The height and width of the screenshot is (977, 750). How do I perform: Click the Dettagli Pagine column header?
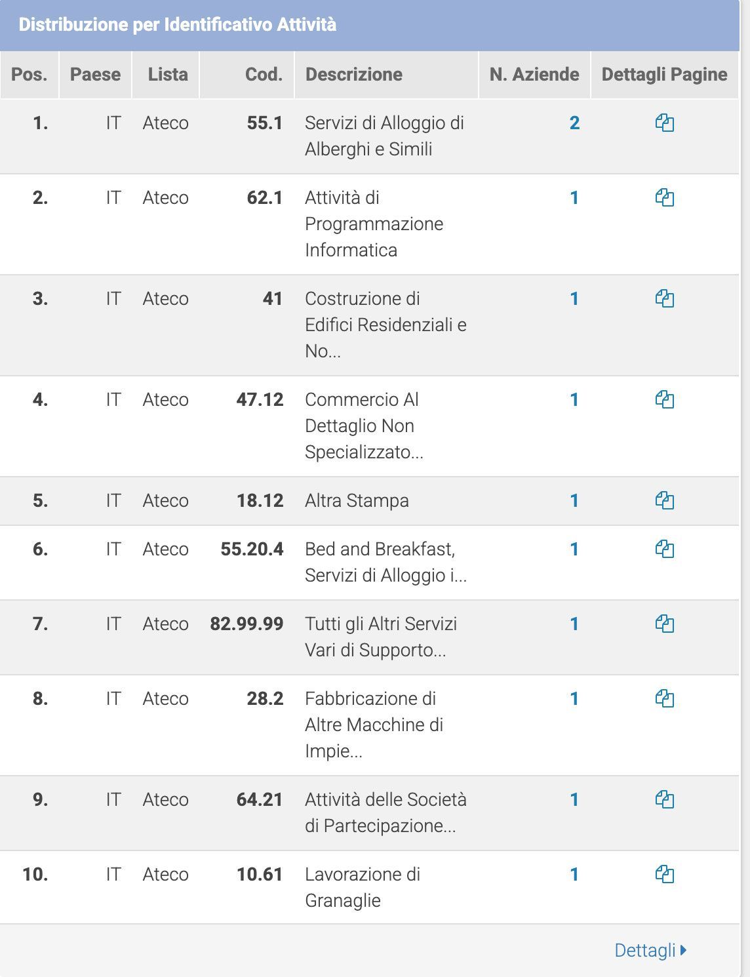coord(664,75)
